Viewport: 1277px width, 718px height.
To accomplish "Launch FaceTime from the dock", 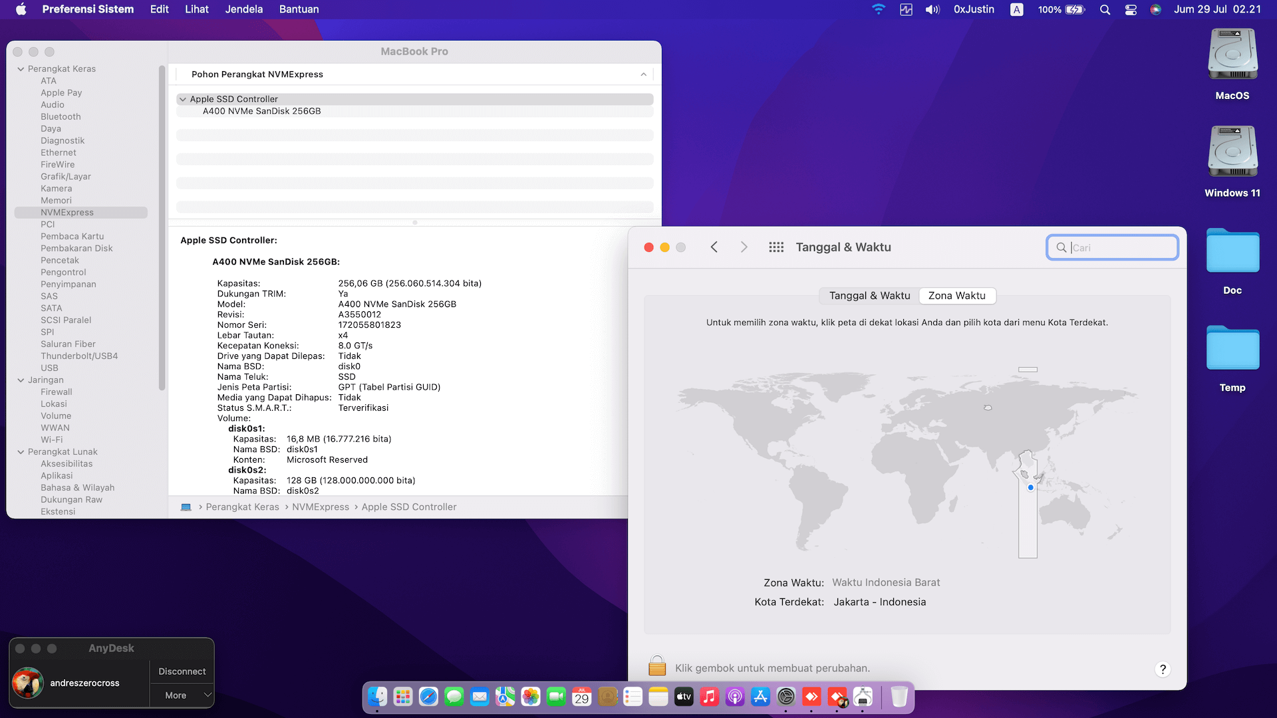I will pyautogui.click(x=556, y=697).
